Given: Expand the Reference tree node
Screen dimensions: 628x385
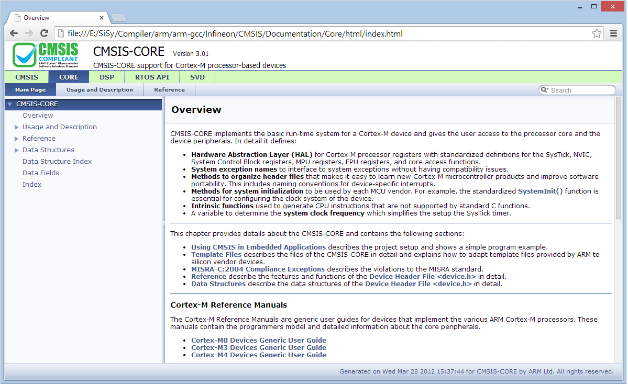Looking at the screenshot, I should [17, 139].
